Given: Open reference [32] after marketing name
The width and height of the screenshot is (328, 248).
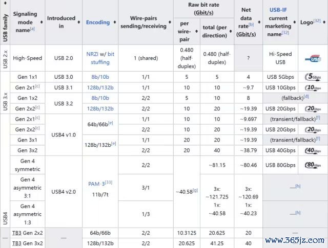Looking at the screenshot, I should [285, 33].
